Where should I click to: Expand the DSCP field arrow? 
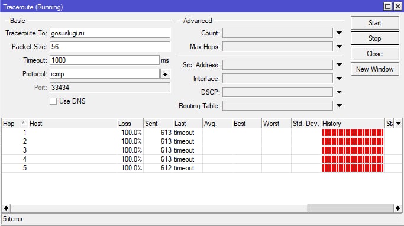(x=339, y=92)
